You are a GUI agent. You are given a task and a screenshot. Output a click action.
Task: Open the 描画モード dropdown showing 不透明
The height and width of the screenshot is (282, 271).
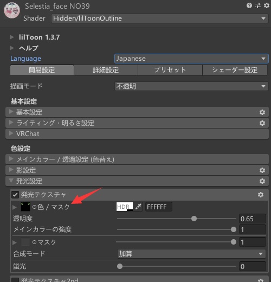pos(191,86)
